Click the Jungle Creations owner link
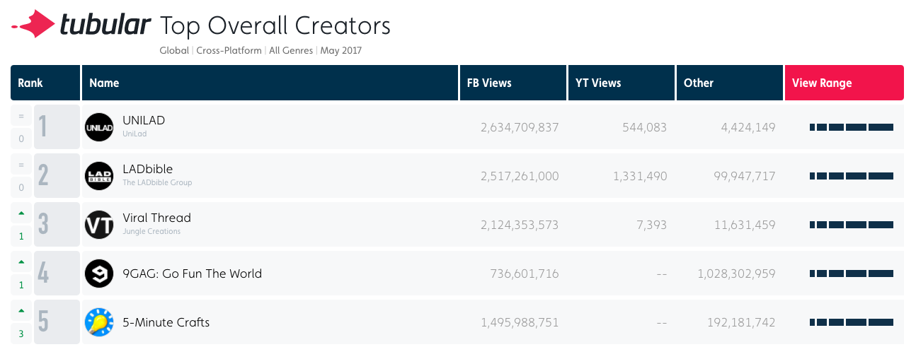 coord(151,231)
